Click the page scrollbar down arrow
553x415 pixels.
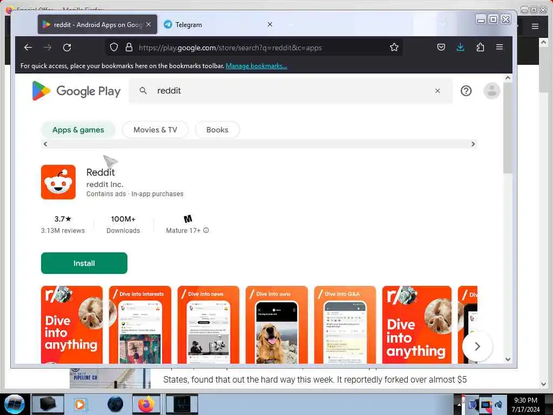click(x=508, y=359)
